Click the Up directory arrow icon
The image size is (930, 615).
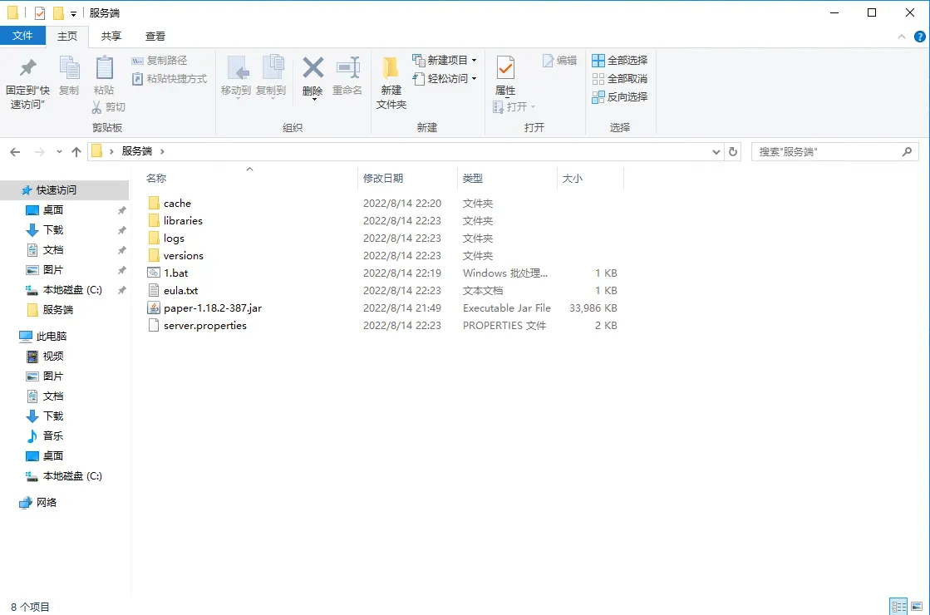pyautogui.click(x=76, y=152)
